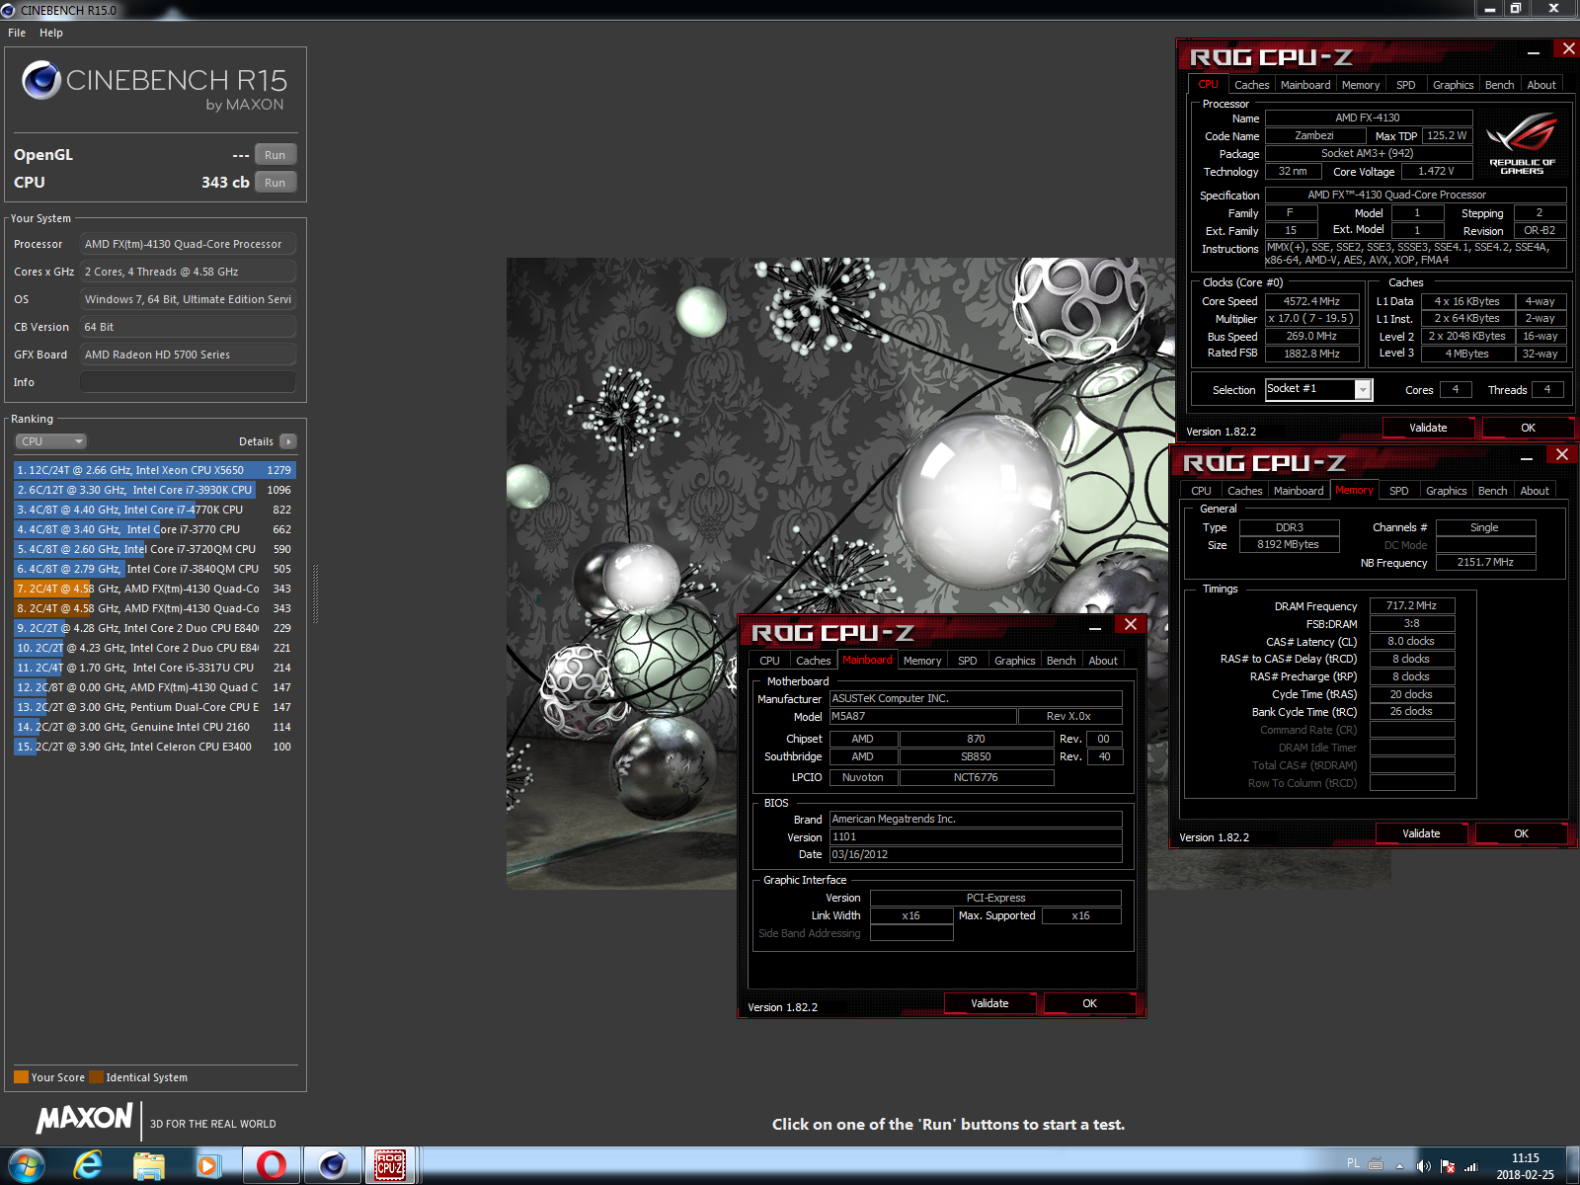This screenshot has width=1580, height=1185.
Task: Select ranking row Intel Core i7-4770K
Action: coord(155,510)
